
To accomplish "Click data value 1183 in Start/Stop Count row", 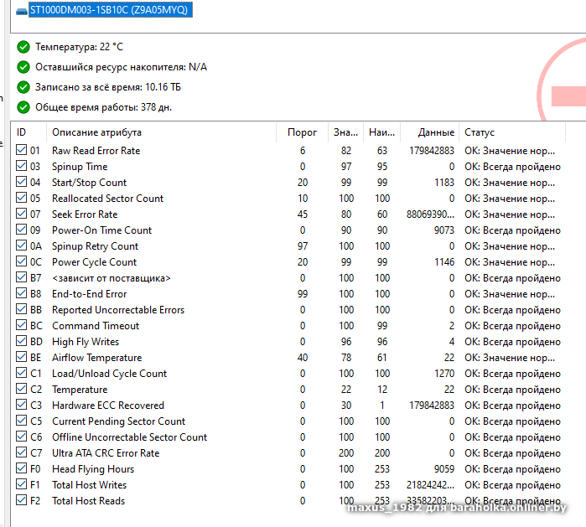I will click(444, 183).
